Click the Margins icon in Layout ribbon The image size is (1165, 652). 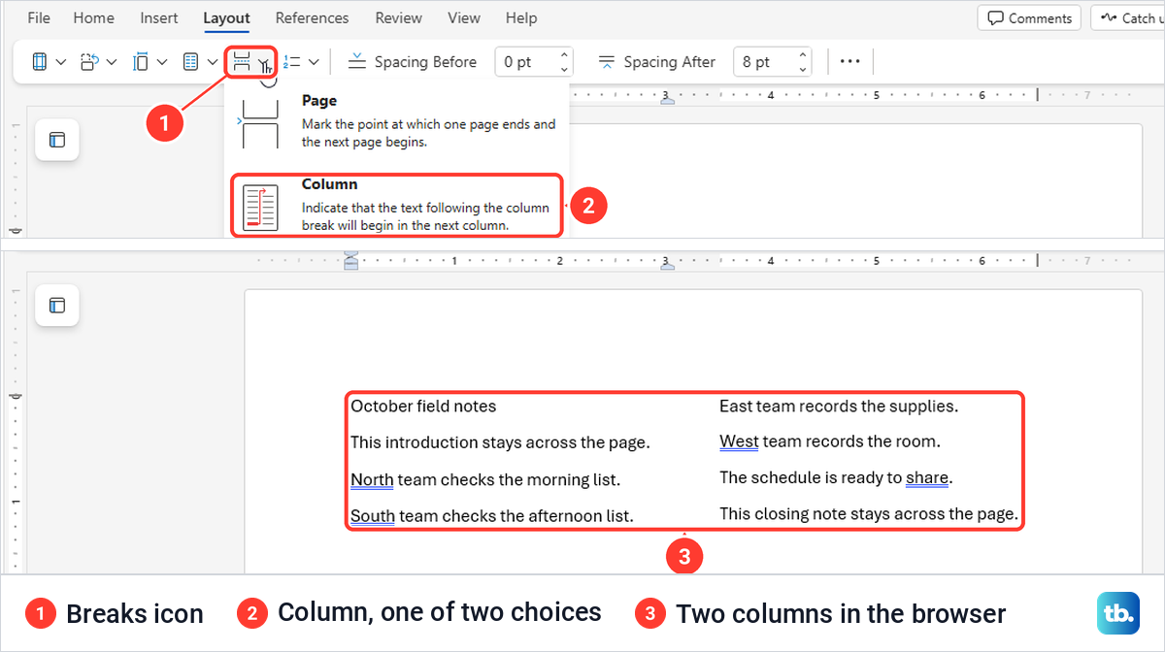[40, 62]
